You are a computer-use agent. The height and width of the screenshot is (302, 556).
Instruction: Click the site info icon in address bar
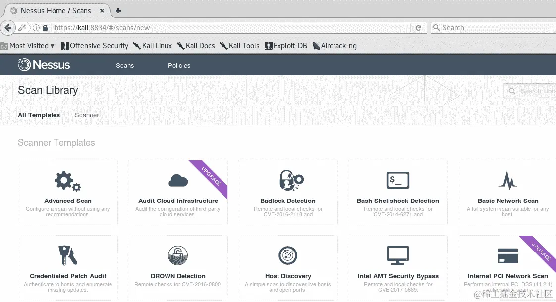tap(36, 28)
